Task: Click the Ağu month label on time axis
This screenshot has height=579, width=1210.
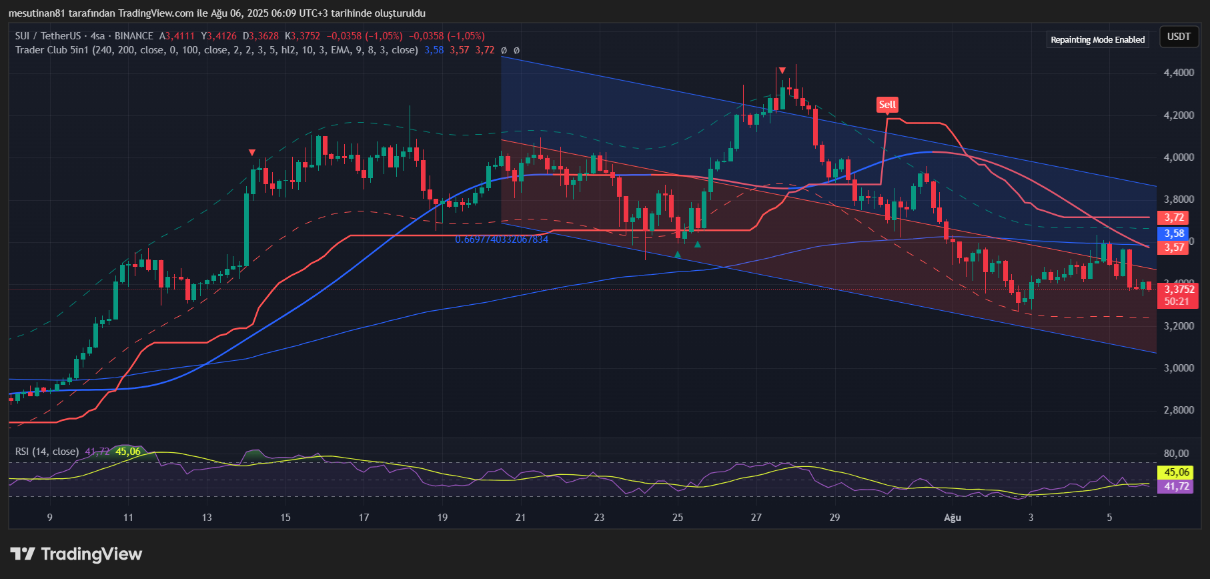Action: pos(953,518)
